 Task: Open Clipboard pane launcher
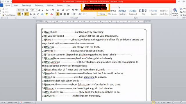(x=15, y=18)
